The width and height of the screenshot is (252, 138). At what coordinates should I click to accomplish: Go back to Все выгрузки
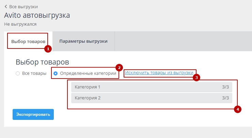(x=23, y=6)
